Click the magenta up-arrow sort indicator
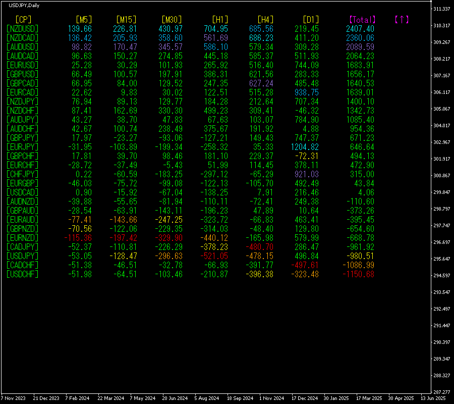 pyautogui.click(x=402, y=20)
